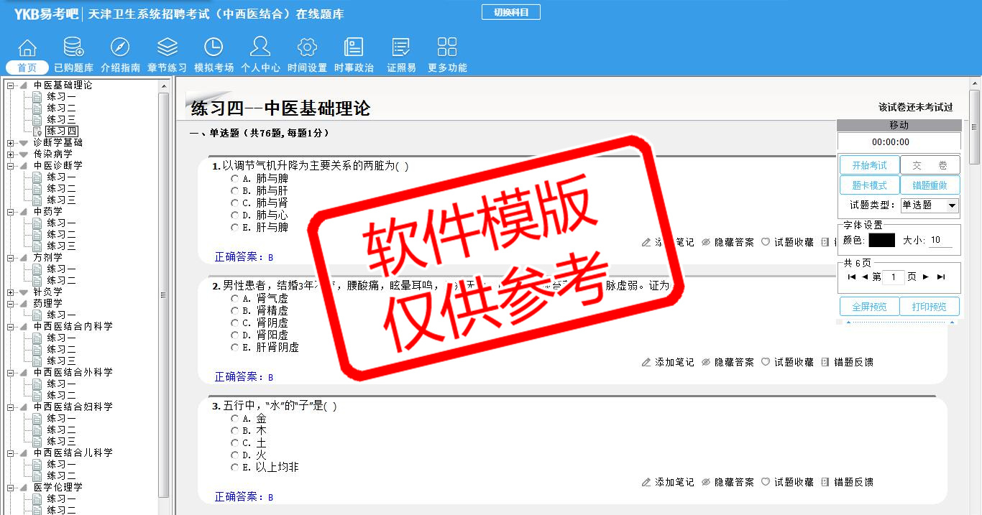Open 时间设置 gear icon

click(307, 48)
